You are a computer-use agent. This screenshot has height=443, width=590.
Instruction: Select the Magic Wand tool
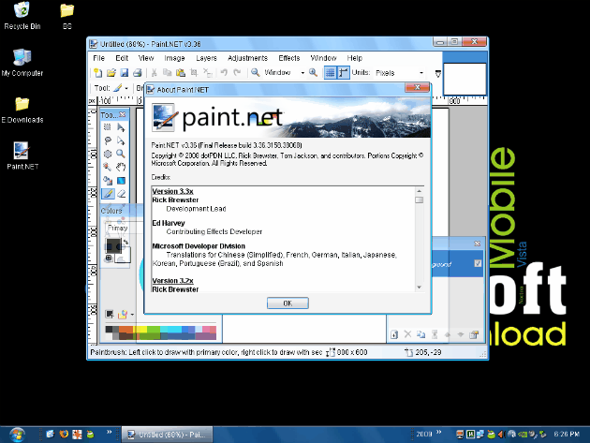coord(108,167)
